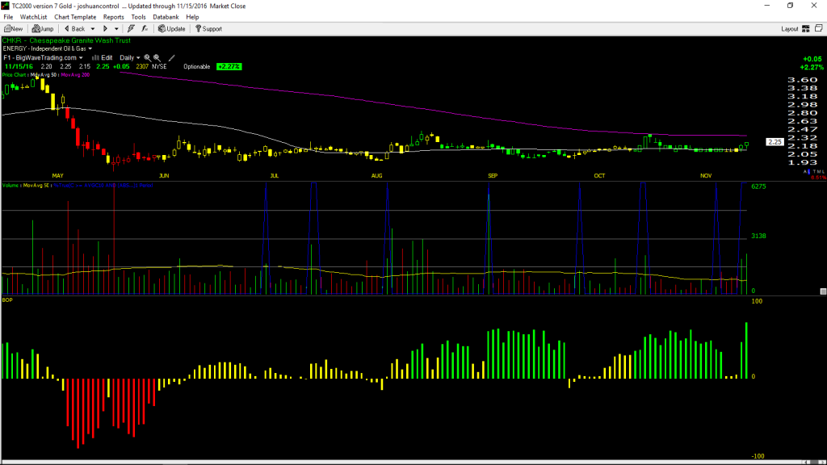827x465 pixels.
Task: Click the second zoom magnifier icon
Action: point(157,57)
